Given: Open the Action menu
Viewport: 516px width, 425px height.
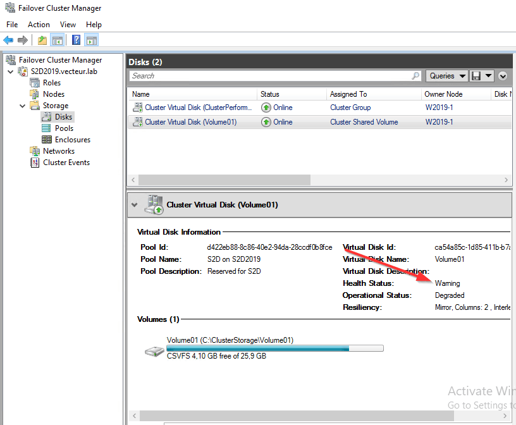Looking at the screenshot, I should coord(39,24).
